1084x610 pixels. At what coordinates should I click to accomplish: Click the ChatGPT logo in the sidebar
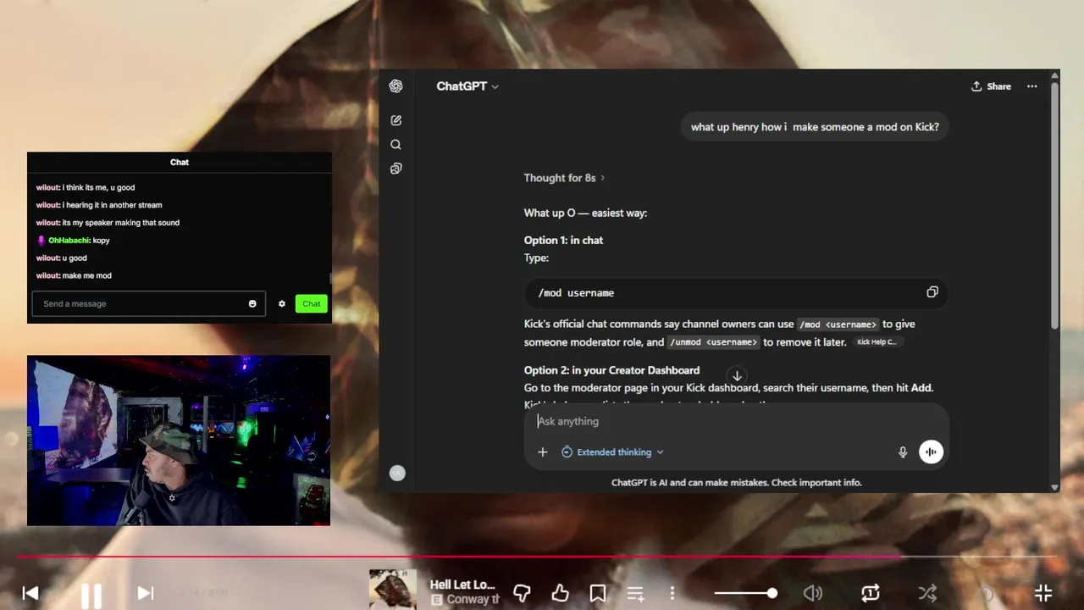click(395, 86)
